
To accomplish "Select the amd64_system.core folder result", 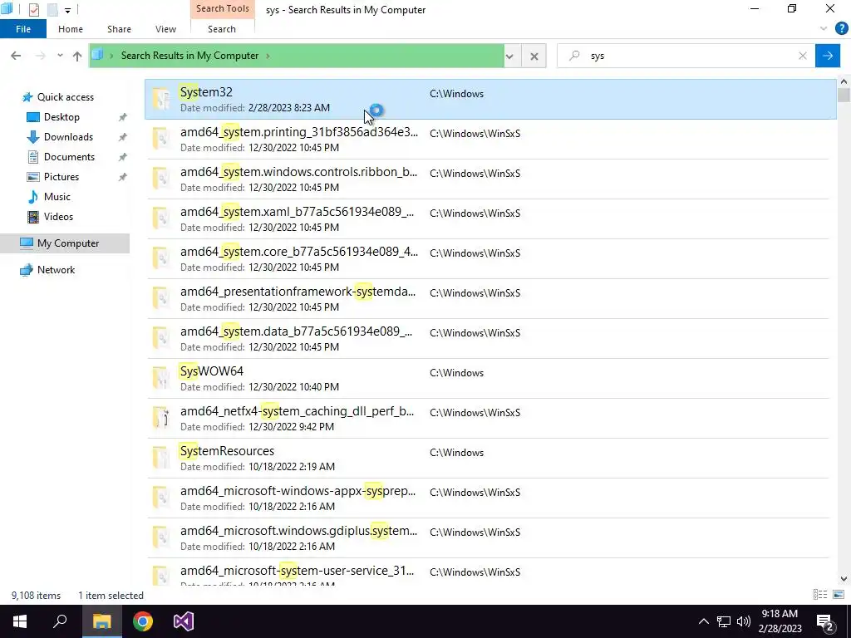I will [489, 259].
